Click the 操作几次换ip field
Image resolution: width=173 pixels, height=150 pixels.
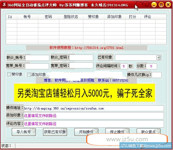156,75
